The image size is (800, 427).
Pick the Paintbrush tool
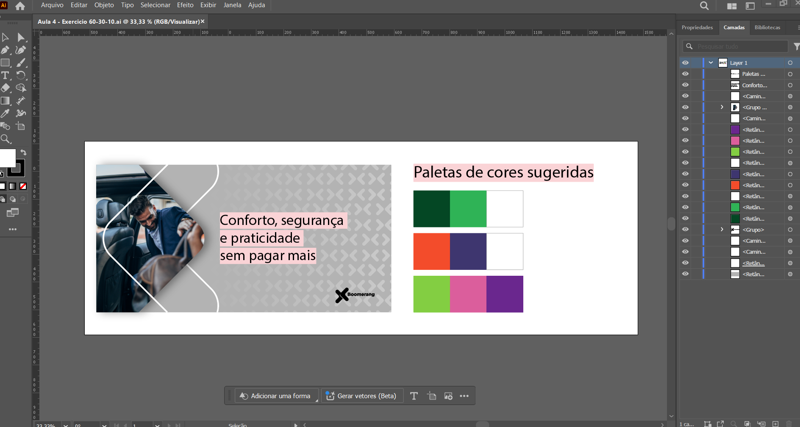[21, 63]
